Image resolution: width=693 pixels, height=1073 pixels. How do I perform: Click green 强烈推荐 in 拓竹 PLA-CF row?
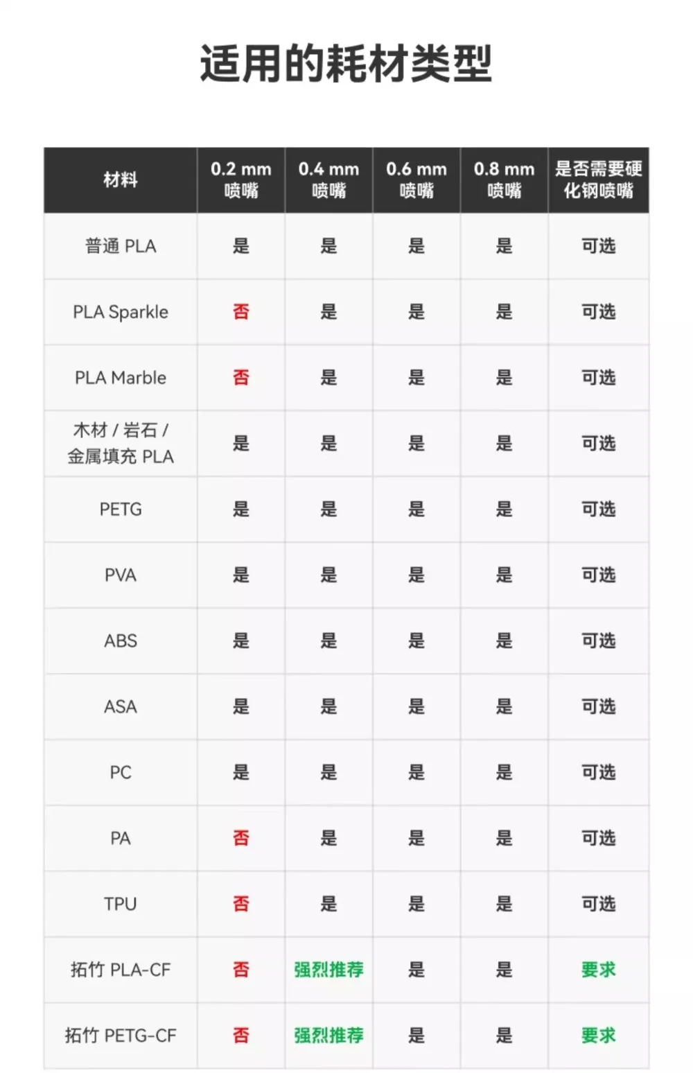[x=328, y=970]
